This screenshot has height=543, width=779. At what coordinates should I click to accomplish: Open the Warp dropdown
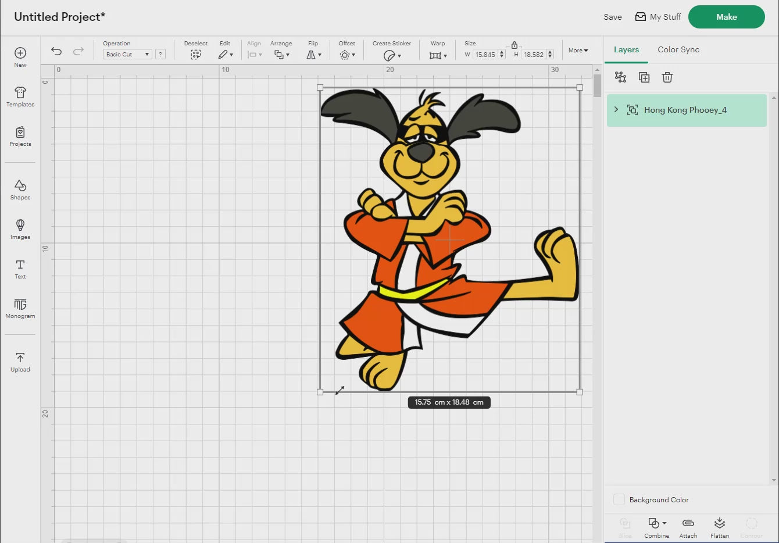(x=438, y=55)
